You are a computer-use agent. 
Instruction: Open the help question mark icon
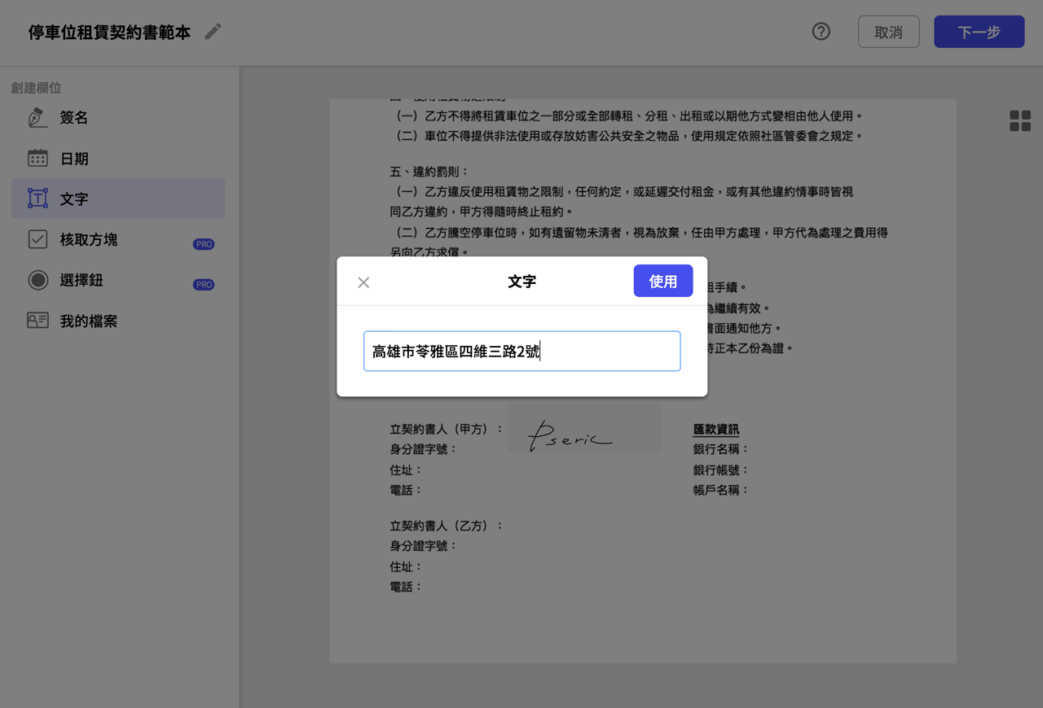(821, 32)
